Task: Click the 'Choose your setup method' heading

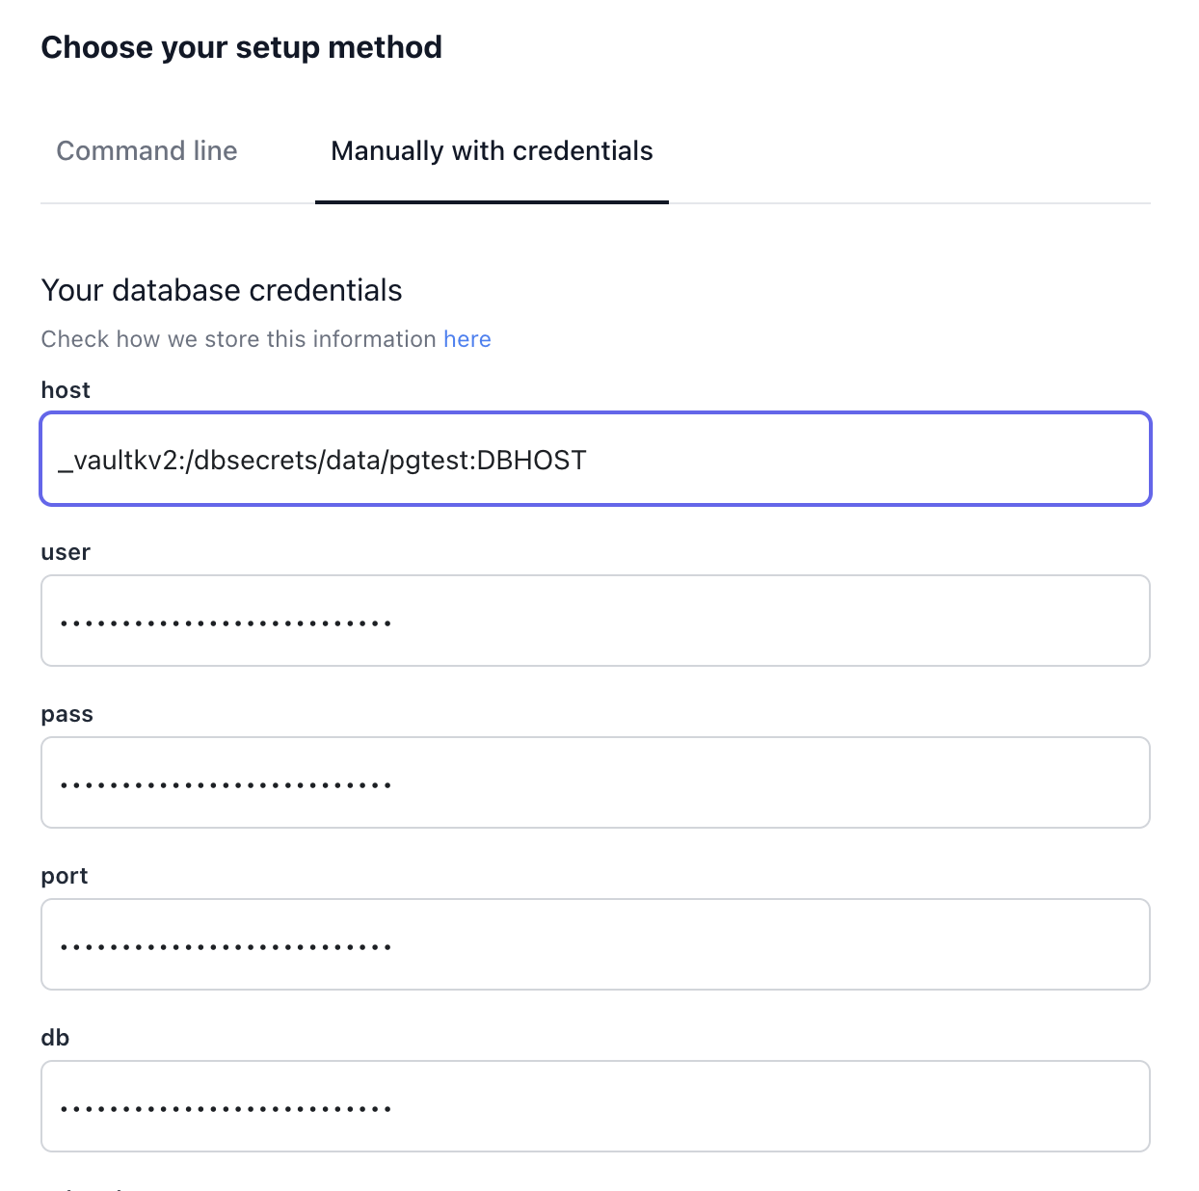Action: (241, 47)
